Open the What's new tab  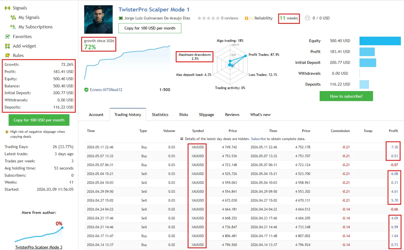260,115
